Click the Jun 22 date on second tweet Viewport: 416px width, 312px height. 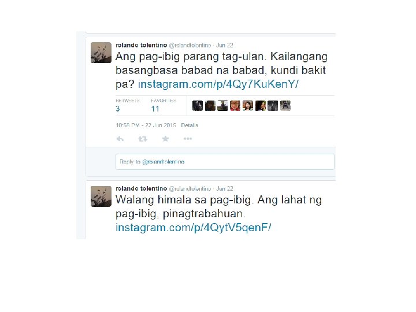coord(224,188)
